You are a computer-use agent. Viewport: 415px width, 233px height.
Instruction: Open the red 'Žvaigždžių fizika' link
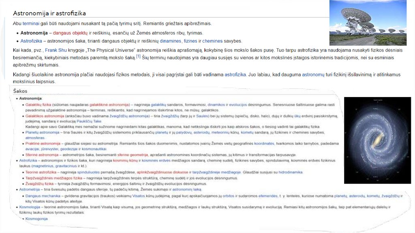[39, 184]
